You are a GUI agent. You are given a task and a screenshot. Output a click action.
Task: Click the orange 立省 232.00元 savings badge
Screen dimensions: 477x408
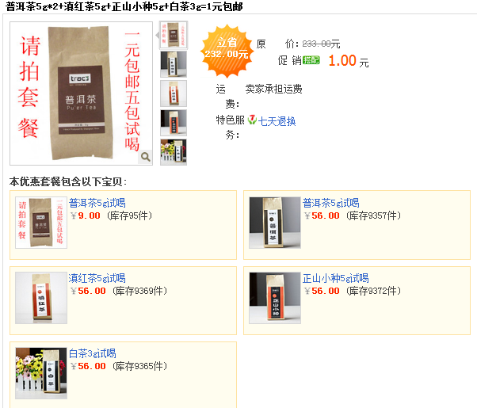[x=227, y=50]
